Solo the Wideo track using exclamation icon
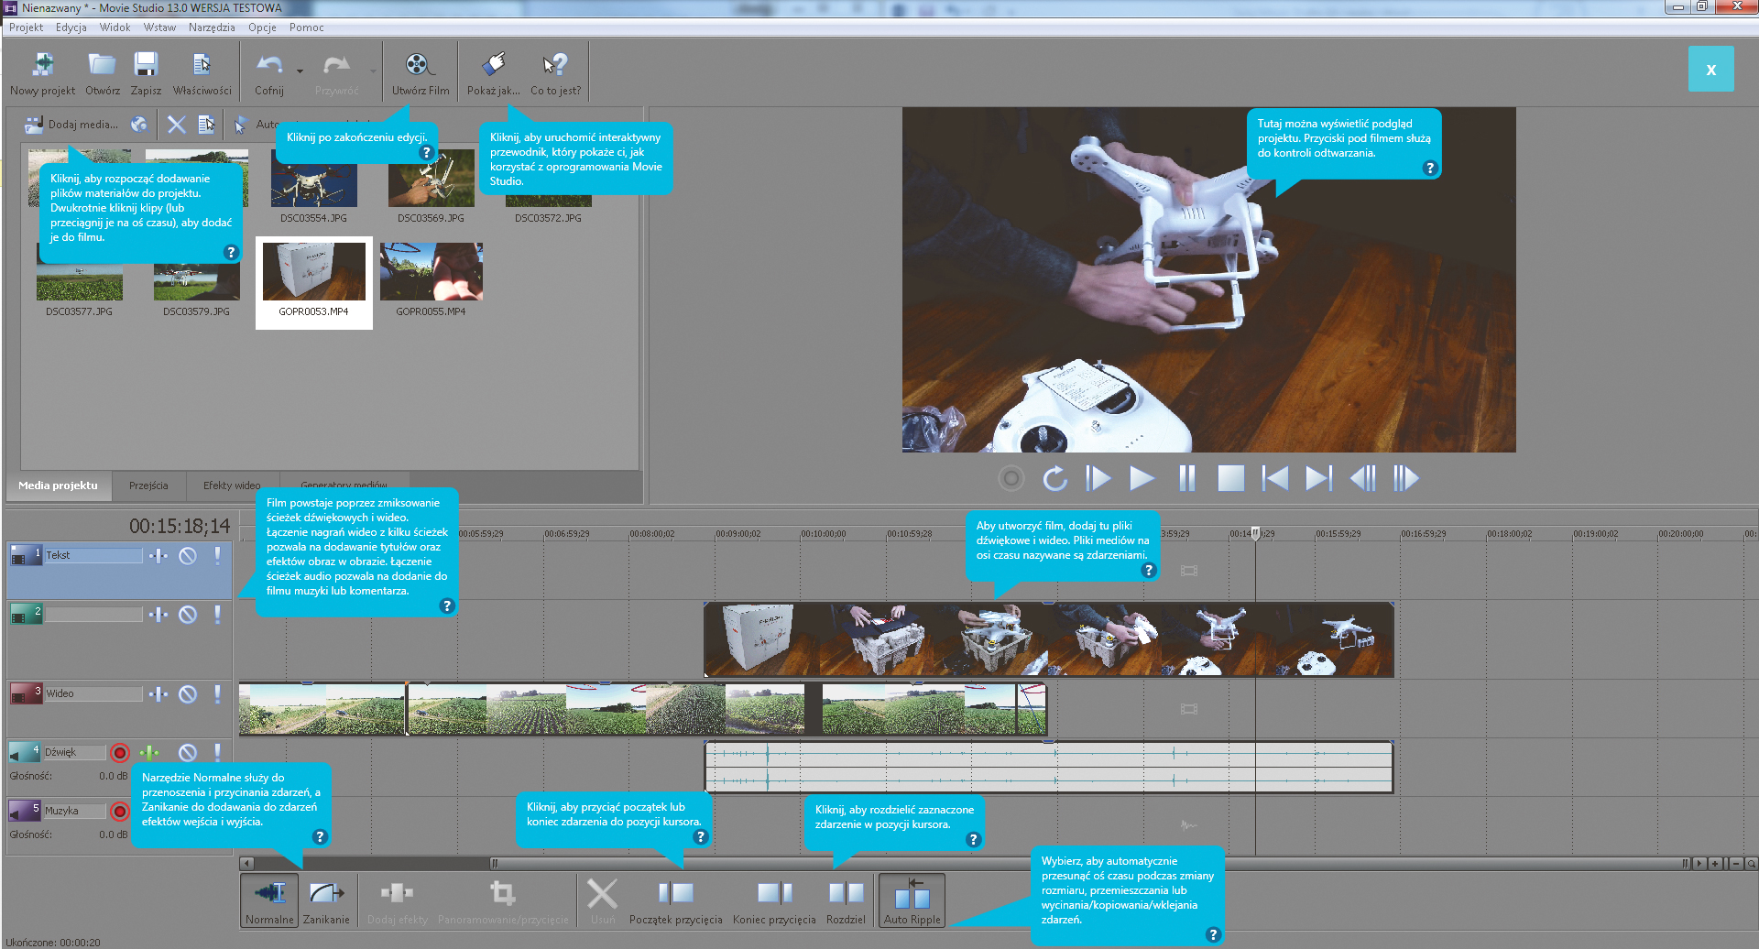The width and height of the screenshot is (1759, 949). pyautogui.click(x=217, y=694)
